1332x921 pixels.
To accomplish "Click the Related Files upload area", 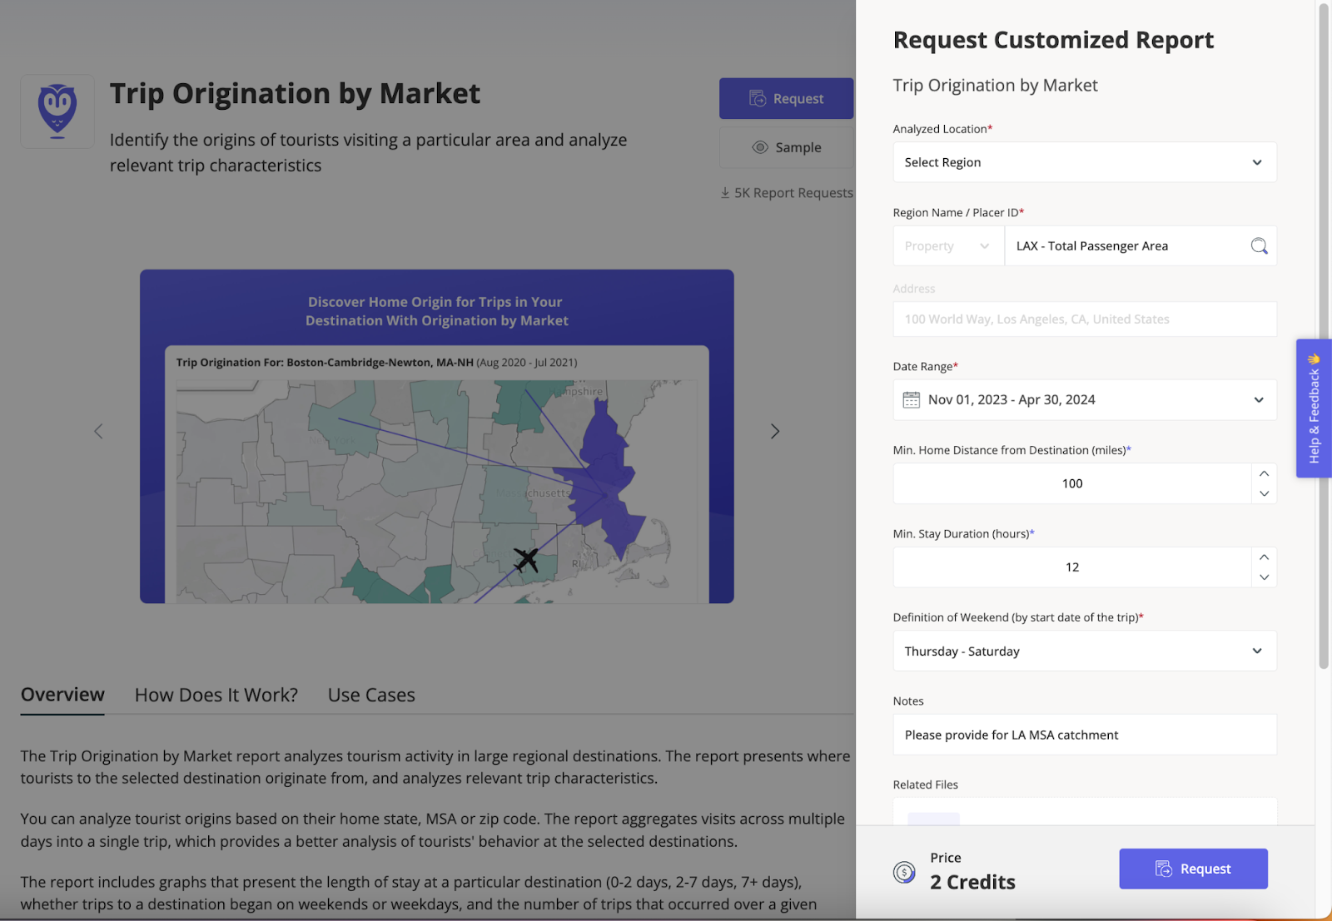I will [x=1085, y=811].
